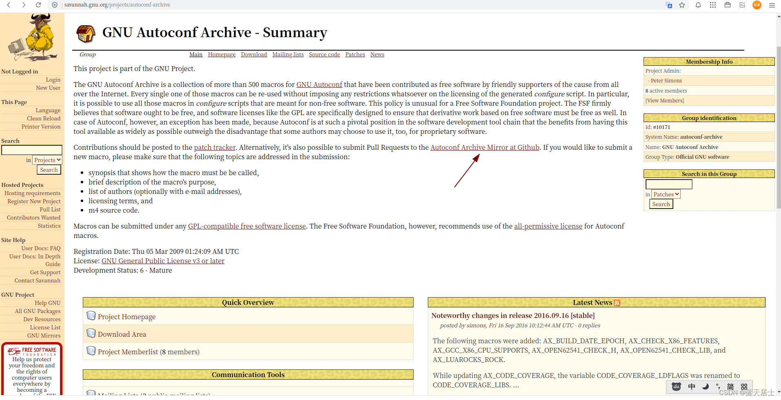The height and width of the screenshot is (400, 781).
Task: Open the Printer Version link
Action: [41, 127]
